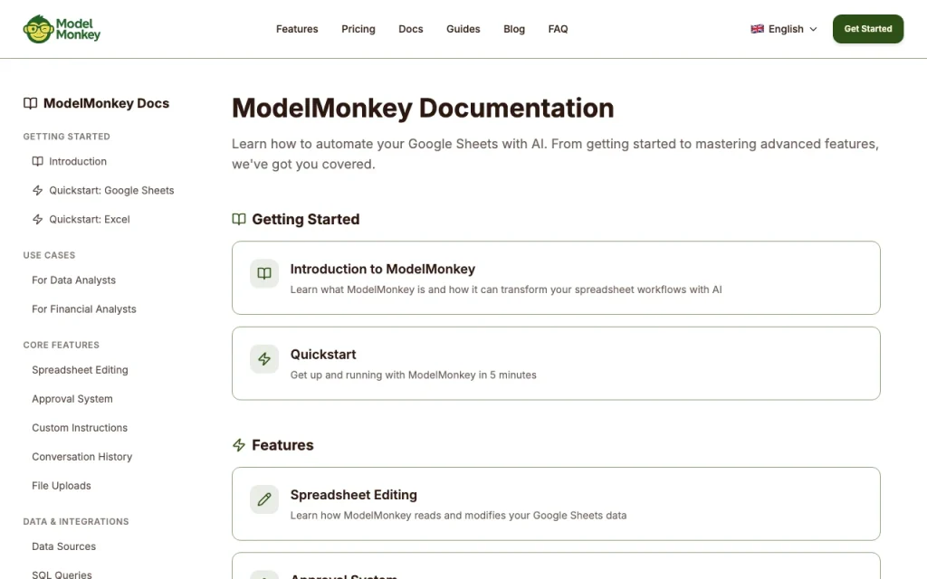Click the book icon beside Getting Started heading
The height and width of the screenshot is (579, 927).
point(239,219)
